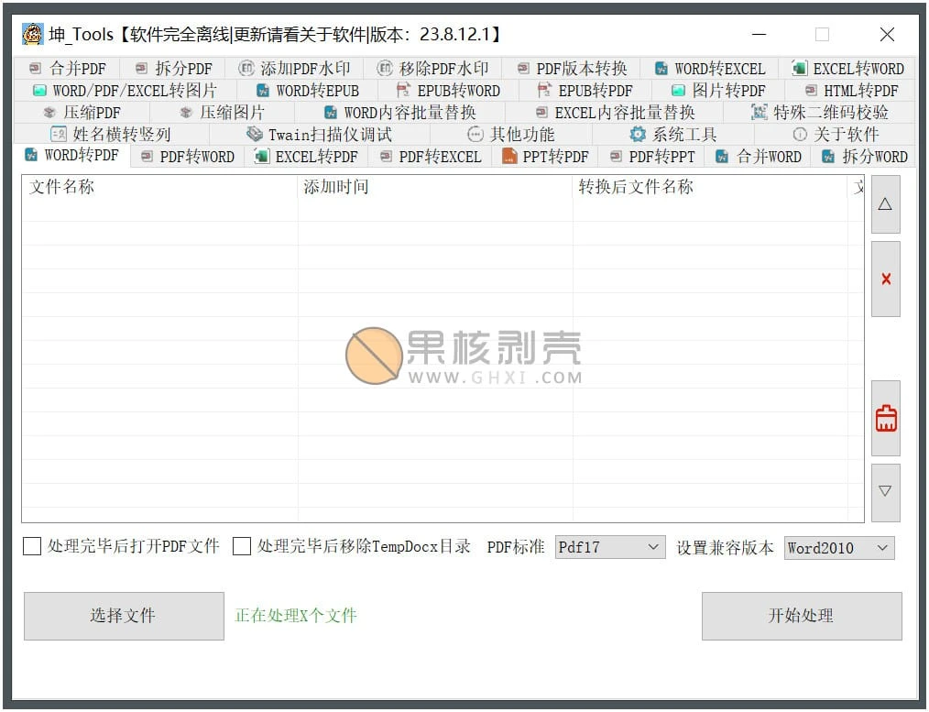
Task: Go to the 压缩PDF tab
Action: (82, 113)
